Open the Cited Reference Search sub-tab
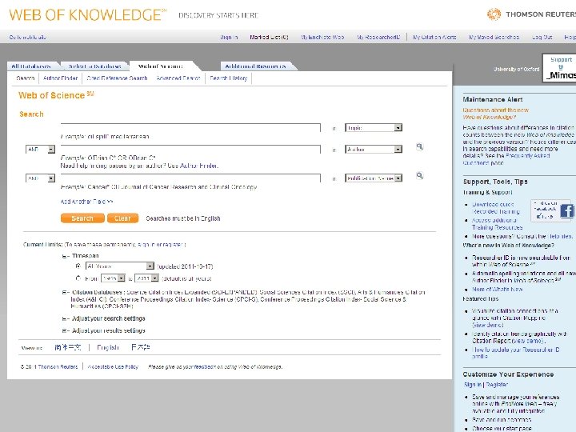Screen dimensions: 576x432 pos(117,78)
